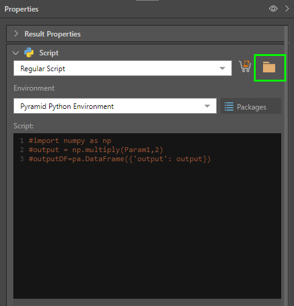The image size is (294, 306).
Task: Click the Result Properties heading text
Action: point(53,34)
